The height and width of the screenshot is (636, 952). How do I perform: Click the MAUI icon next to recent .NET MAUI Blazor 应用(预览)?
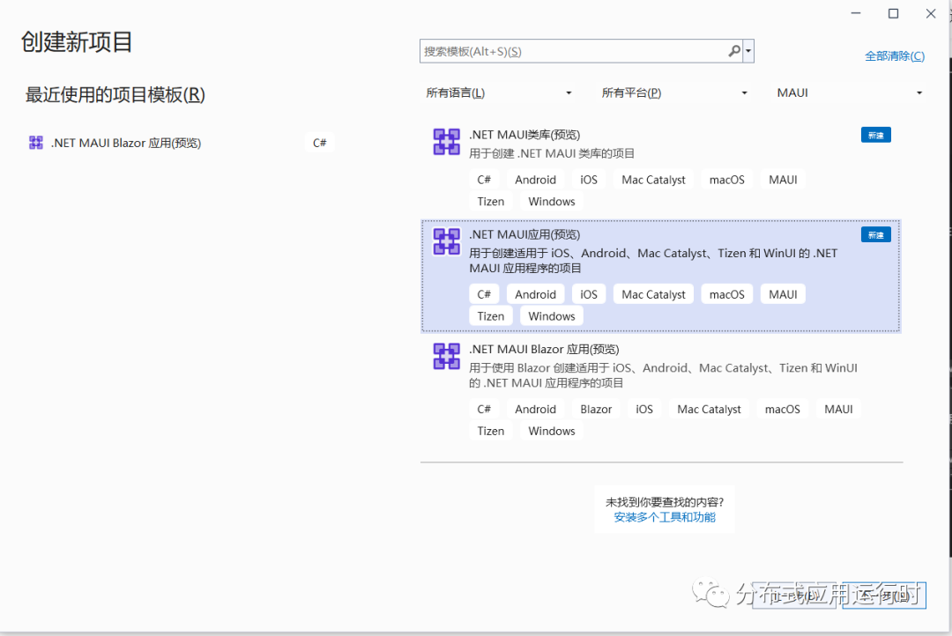(36, 143)
